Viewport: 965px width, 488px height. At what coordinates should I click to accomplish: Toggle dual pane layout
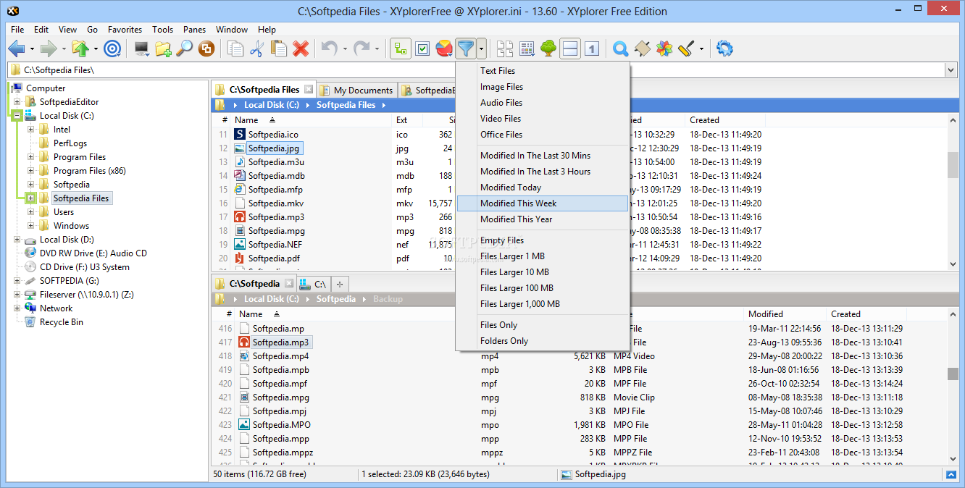[x=570, y=49]
